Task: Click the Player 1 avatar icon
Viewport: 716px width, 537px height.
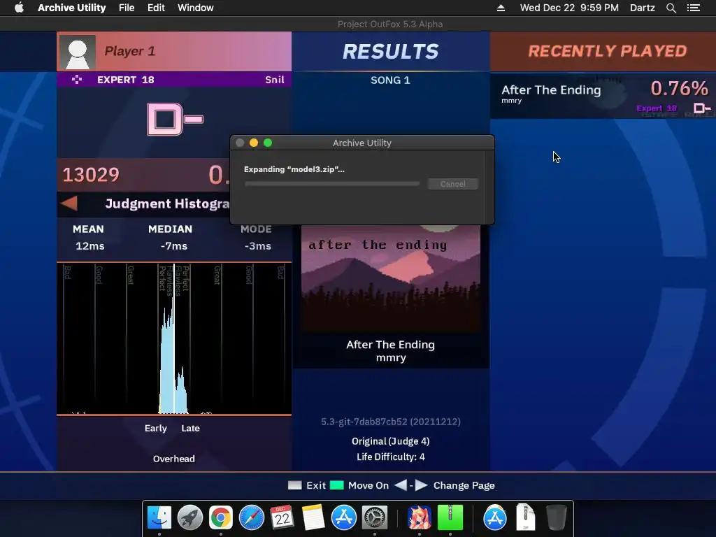Action: (x=77, y=52)
